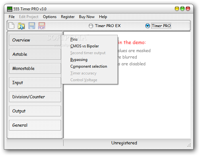
Task: Click the 555 Timer app icon in title bar
Action: click(x=10, y=9)
